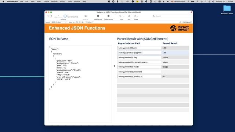Move the record slider handle
Screen dimensions: 235x132
pos(56,17)
